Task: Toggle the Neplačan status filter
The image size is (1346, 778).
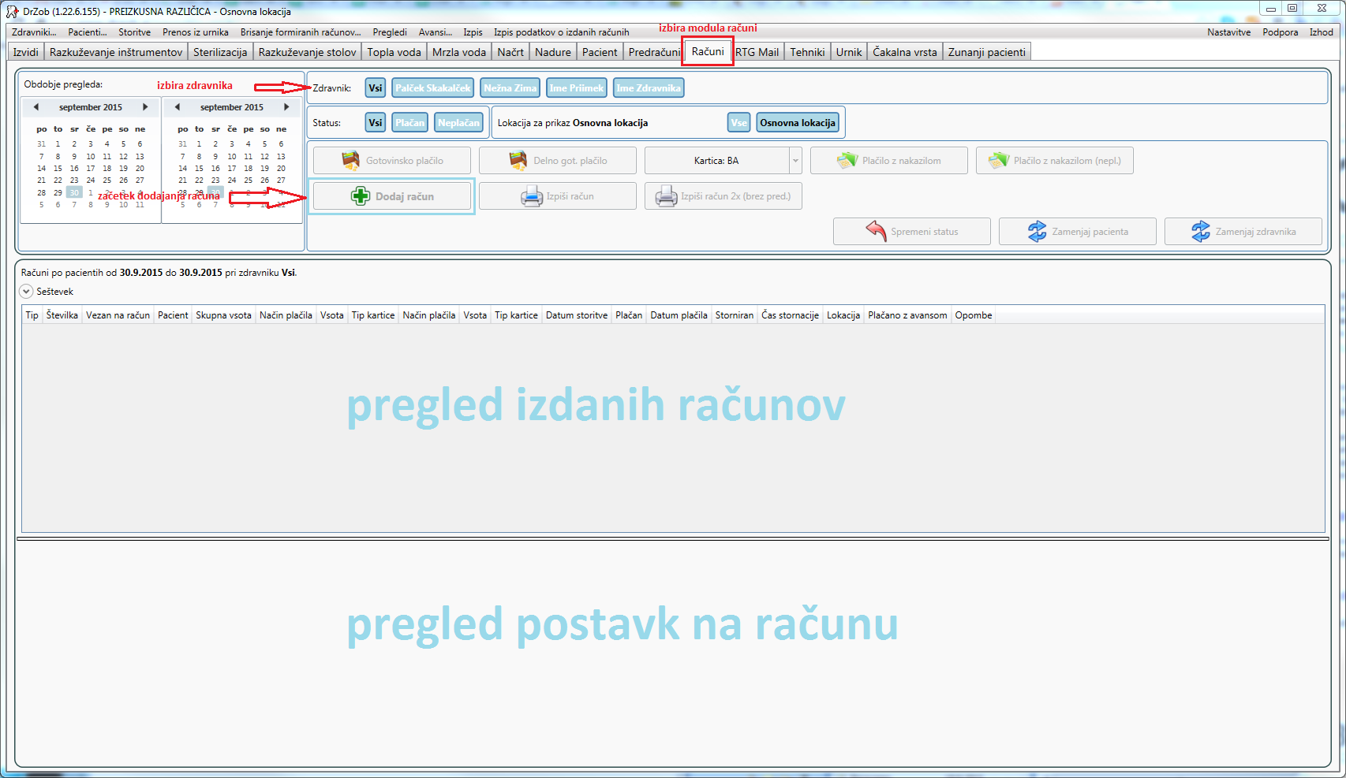Action: pos(458,123)
